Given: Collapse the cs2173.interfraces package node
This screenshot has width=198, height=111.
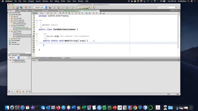Looking at the screenshot, I should coord(10,26).
